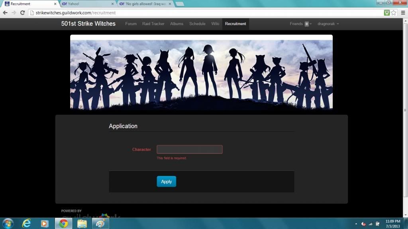Viewport: 408px width, 229px height.
Task: Switch to the Yahoo! browser tab
Action: [86, 4]
